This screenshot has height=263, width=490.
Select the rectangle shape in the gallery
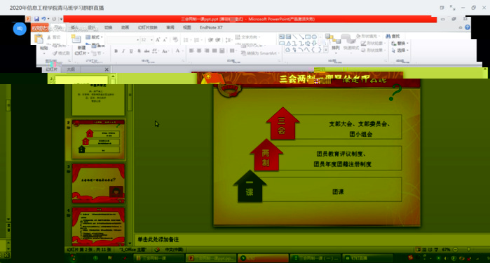tap(308, 37)
